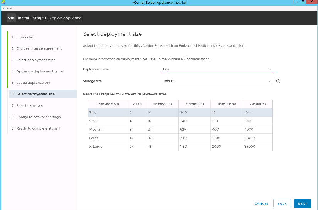The image size is (318, 210).
Task: Select the Medium deployment size row
Action: pyautogui.click(x=180, y=129)
